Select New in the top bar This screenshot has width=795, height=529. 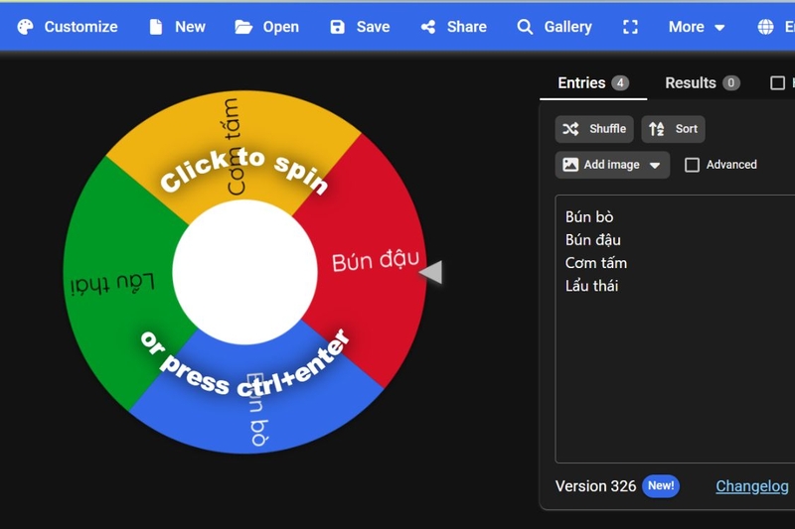coord(178,27)
